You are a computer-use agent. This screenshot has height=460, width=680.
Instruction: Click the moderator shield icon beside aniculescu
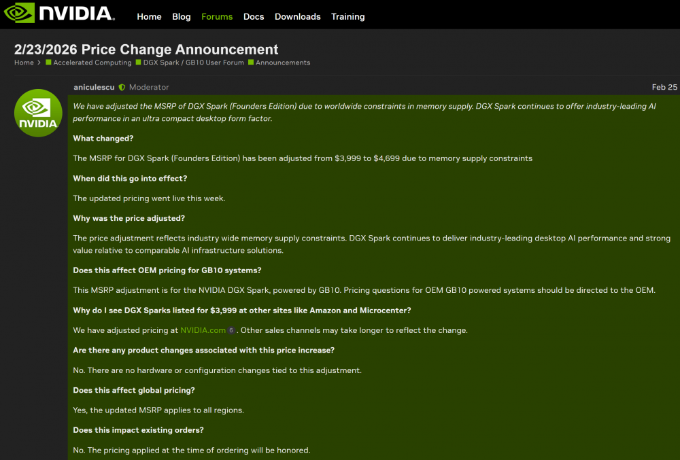tap(122, 88)
